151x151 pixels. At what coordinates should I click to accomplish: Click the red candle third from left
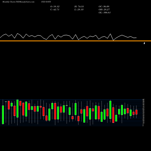tap(9, 105)
